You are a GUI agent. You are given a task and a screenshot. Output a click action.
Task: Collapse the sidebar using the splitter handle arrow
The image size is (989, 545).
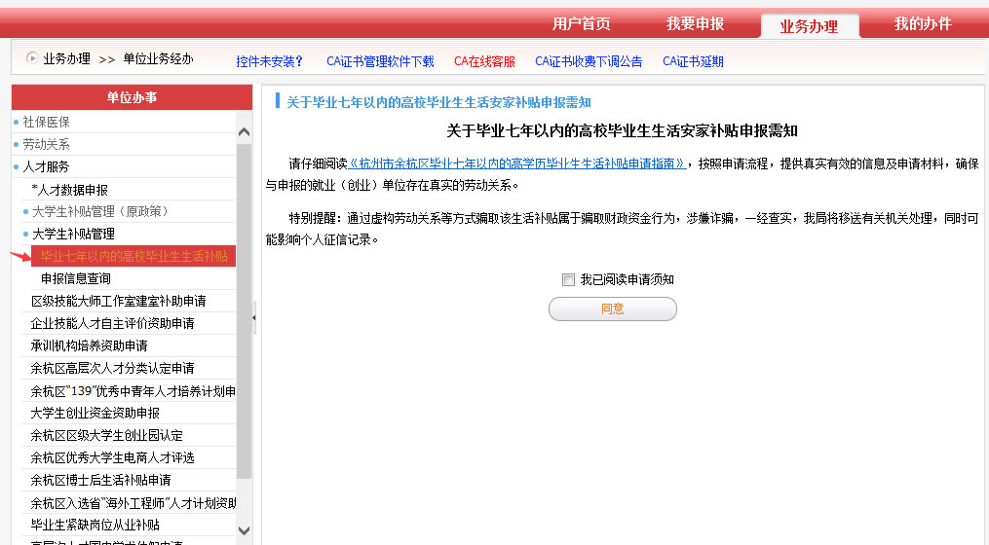254,317
